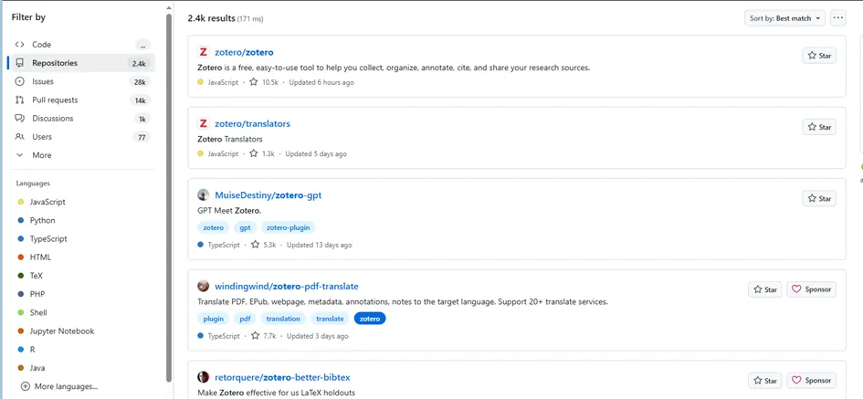Open Sort by Best match dropdown
863x399 pixels.
click(784, 18)
